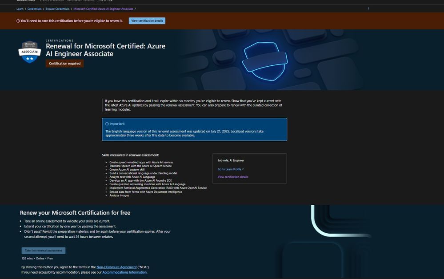Open the Browse Credentials breadcrumb
Image resolution: width=444 pixels, height=279 pixels.
tap(57, 9)
